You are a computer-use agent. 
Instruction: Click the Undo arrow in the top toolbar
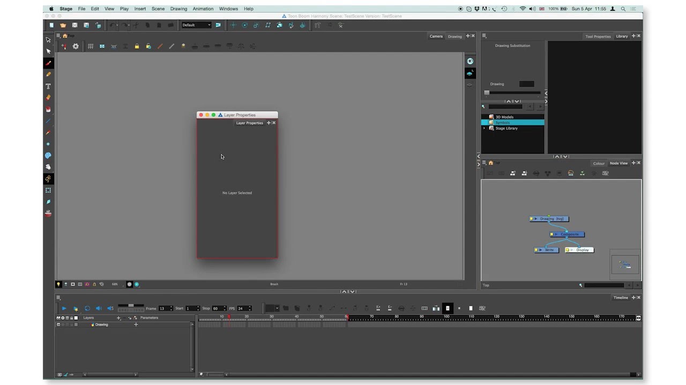pos(113,25)
